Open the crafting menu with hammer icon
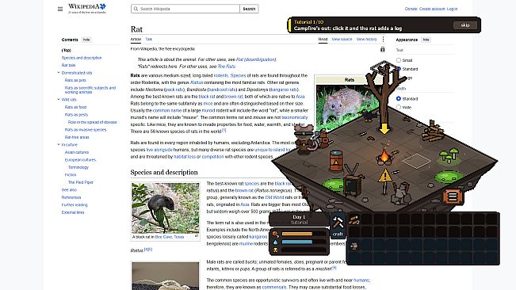Screen dimensions: 516x290 pos(338,226)
